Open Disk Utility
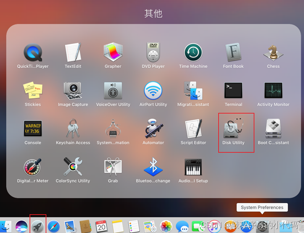This screenshot has height=233, width=304. pyautogui.click(x=233, y=128)
